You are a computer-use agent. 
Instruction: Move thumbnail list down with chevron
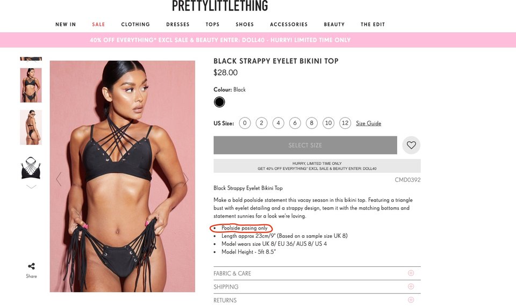[x=31, y=187]
